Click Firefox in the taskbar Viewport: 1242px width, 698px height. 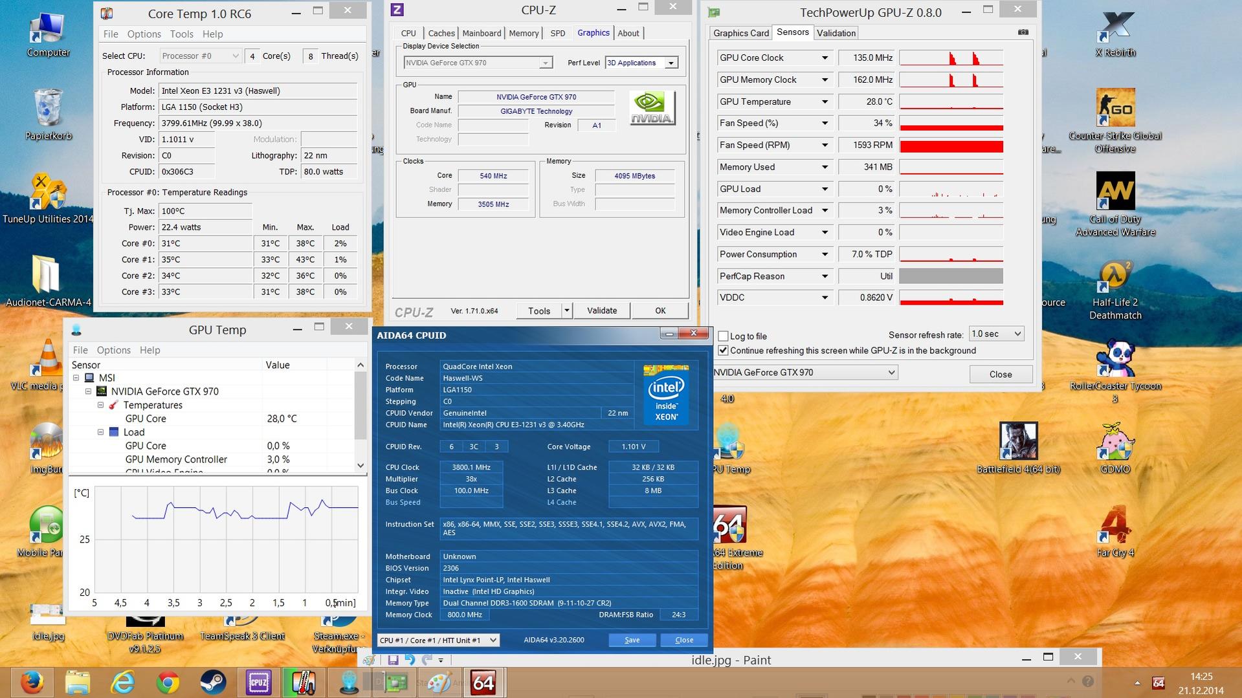(x=32, y=682)
